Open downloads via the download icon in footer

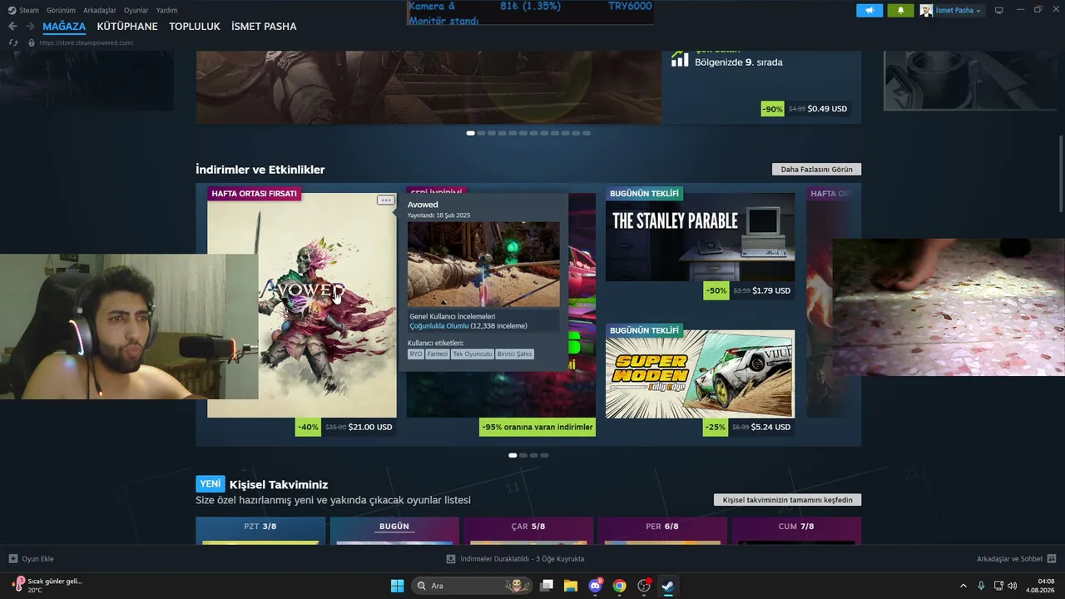[451, 559]
